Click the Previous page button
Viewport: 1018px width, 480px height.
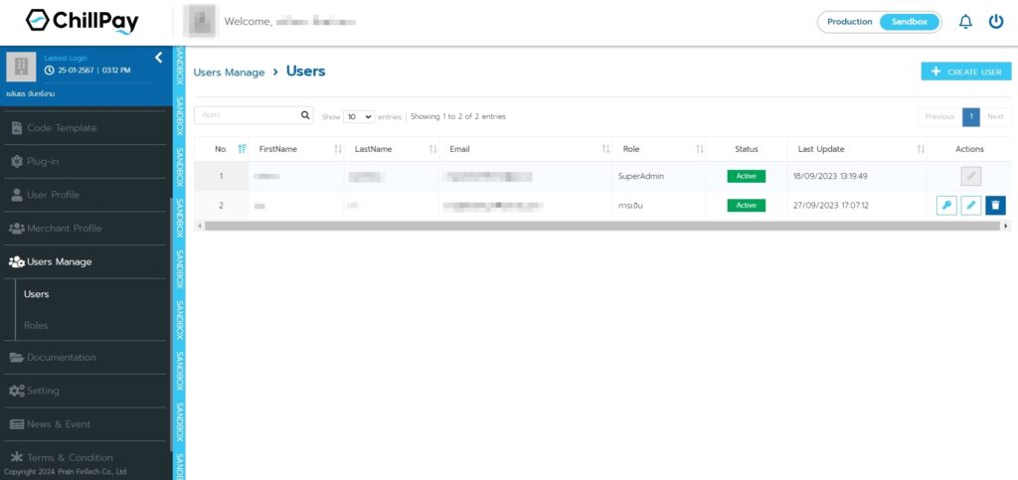point(939,116)
